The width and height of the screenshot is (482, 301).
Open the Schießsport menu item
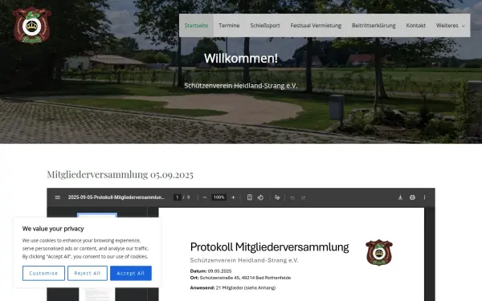265,26
